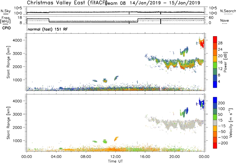Click the 'N.Sky' legend label
Screen dimensions: 236x163
point(6,11)
